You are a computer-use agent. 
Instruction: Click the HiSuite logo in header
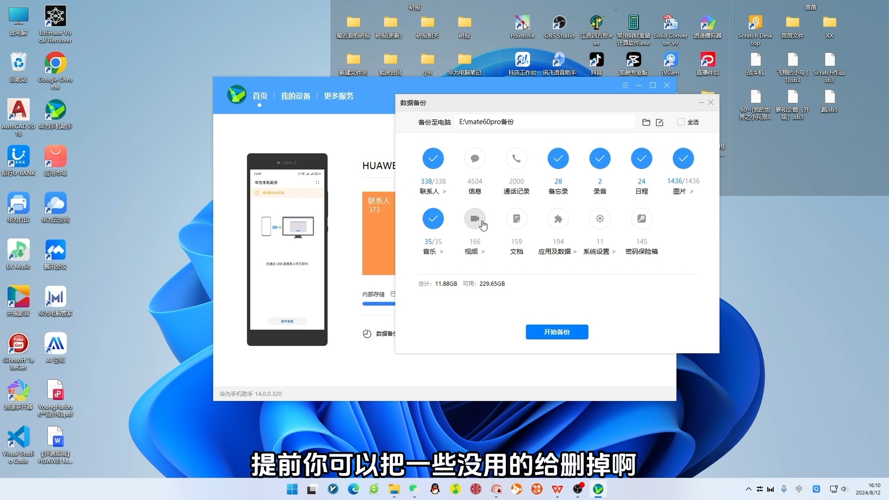(x=237, y=94)
